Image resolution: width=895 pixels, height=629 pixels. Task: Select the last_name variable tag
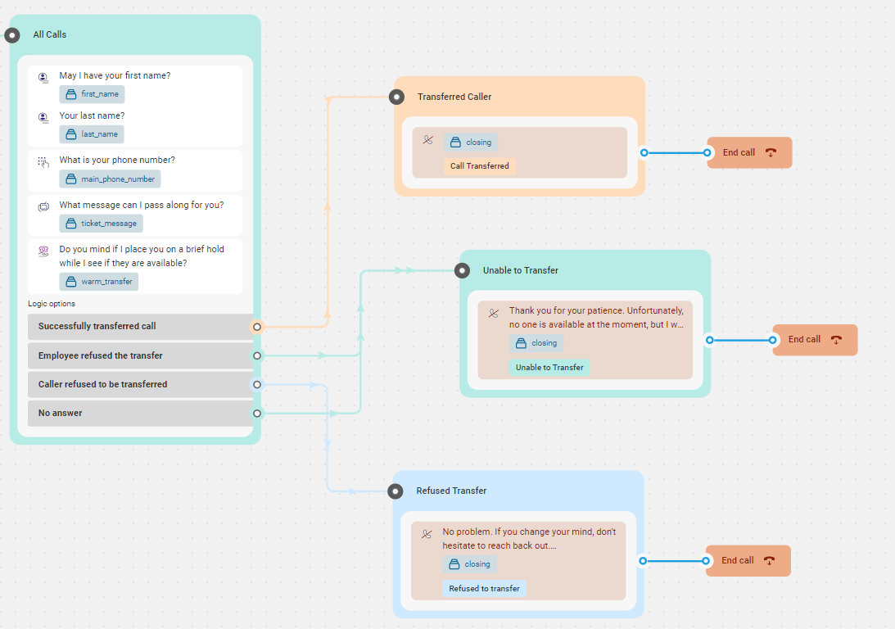click(x=92, y=134)
